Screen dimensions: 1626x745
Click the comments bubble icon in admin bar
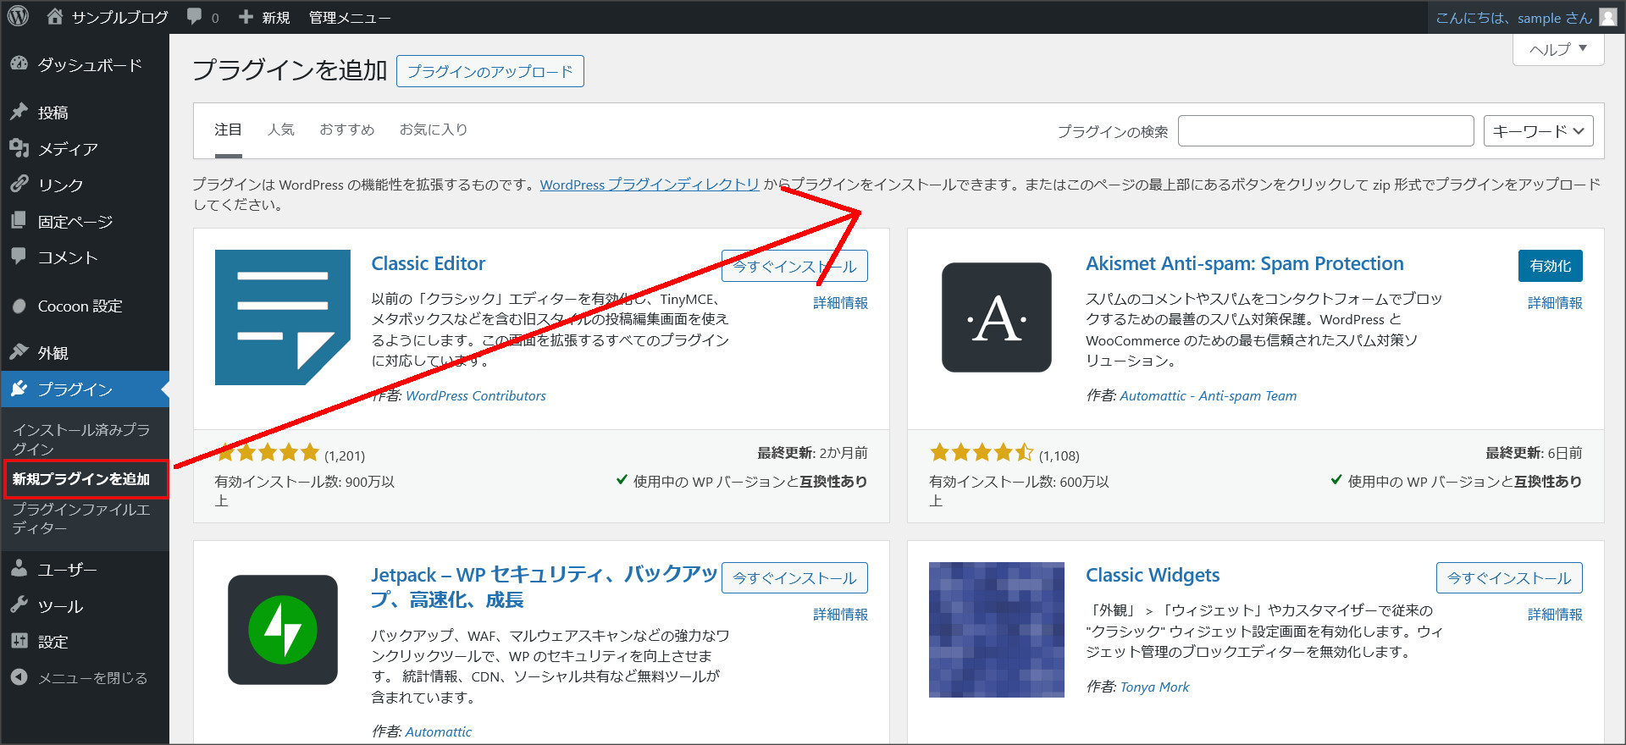tap(194, 17)
